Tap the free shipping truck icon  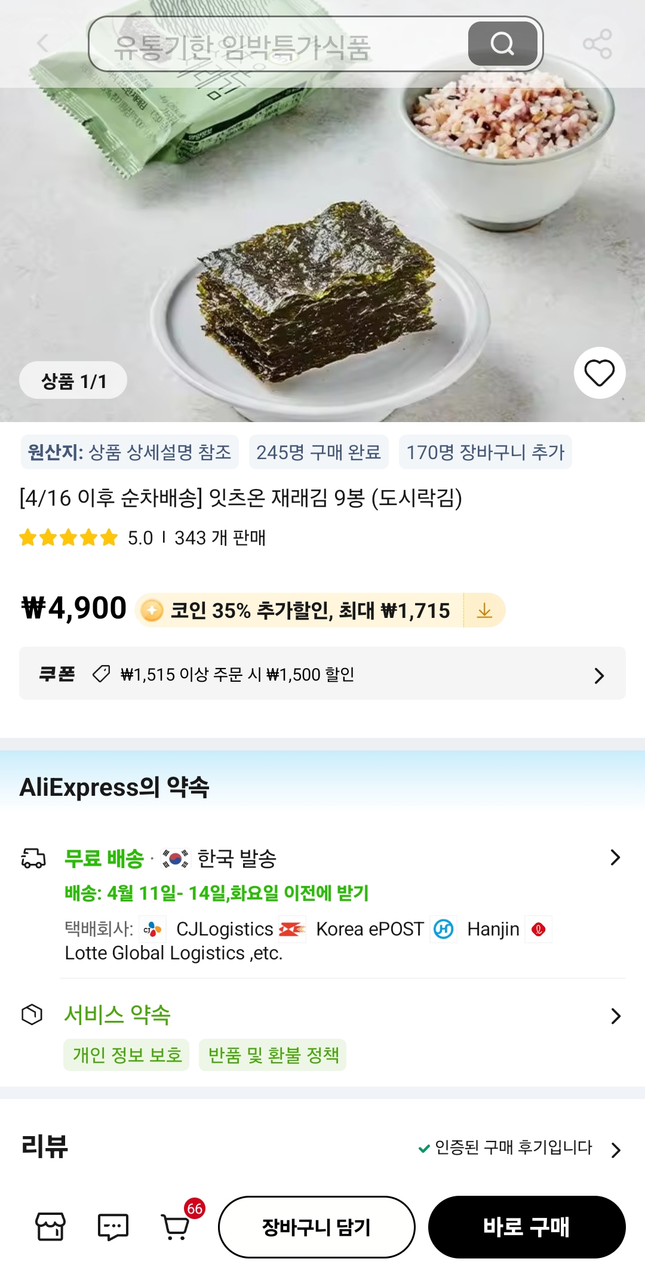pos(33,858)
